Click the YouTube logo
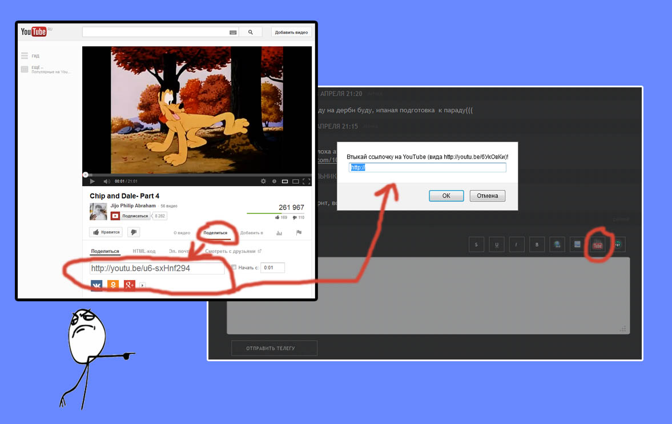Image resolution: width=672 pixels, height=424 pixels. point(34,32)
